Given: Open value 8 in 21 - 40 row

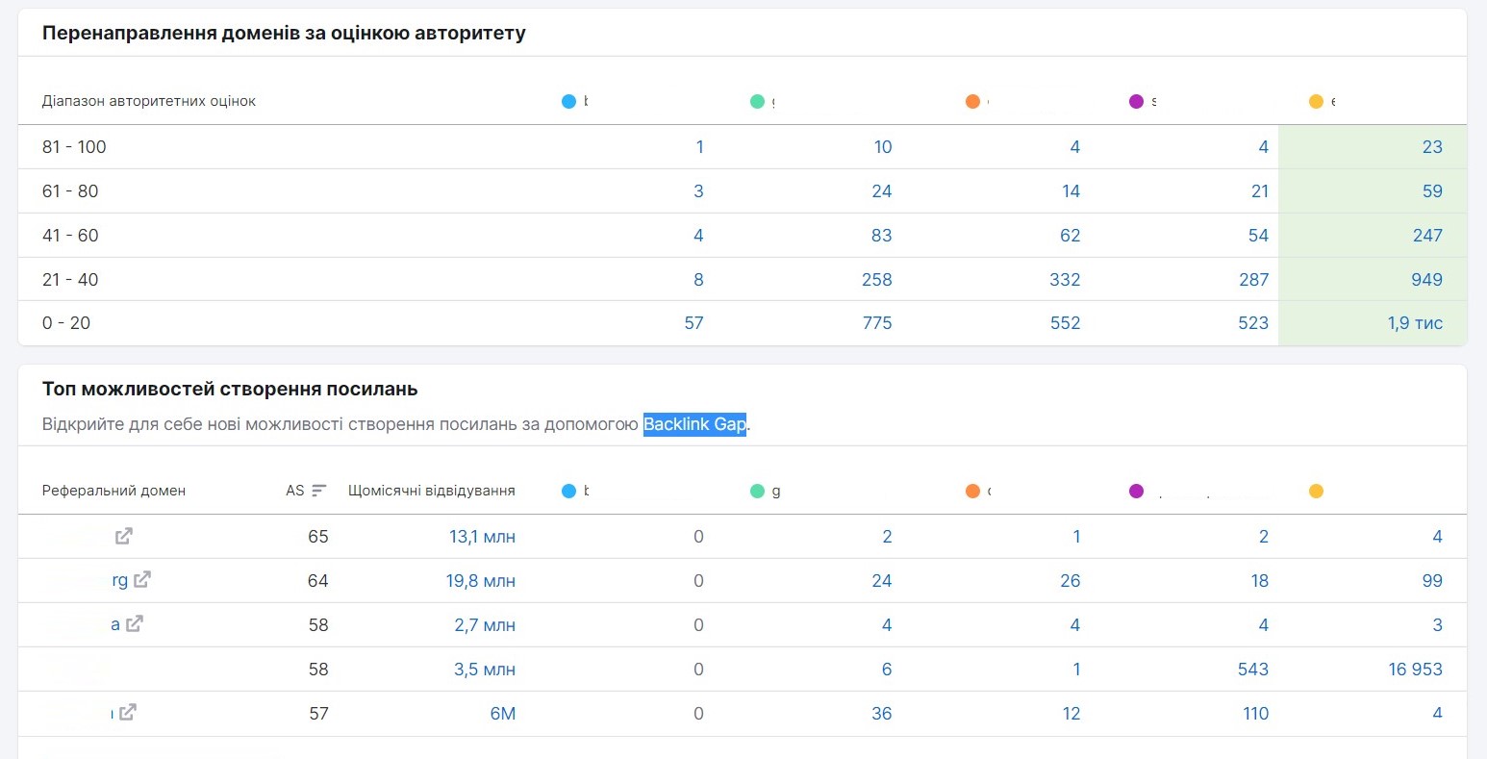Looking at the screenshot, I should 698,280.
